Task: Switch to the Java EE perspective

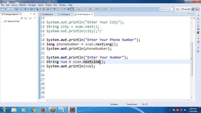Action: coord(186,9)
